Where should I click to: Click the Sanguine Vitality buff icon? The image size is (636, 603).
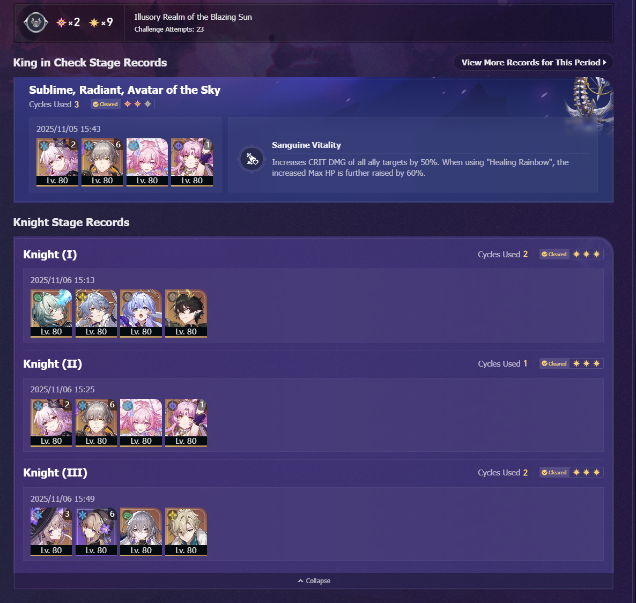point(252,159)
